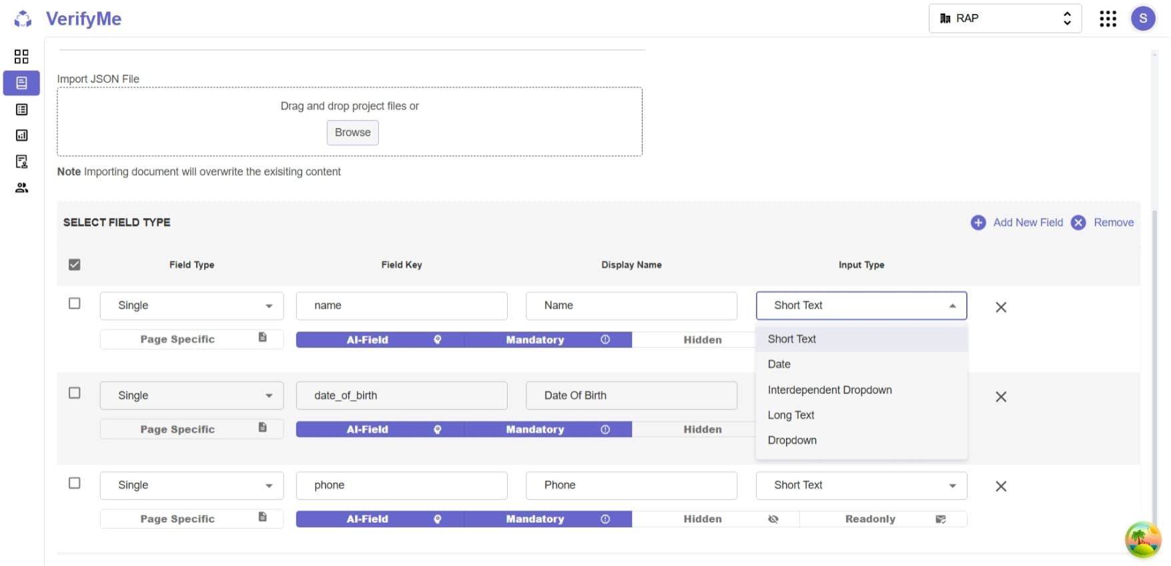Click the VerifyMe logo icon

click(x=23, y=19)
